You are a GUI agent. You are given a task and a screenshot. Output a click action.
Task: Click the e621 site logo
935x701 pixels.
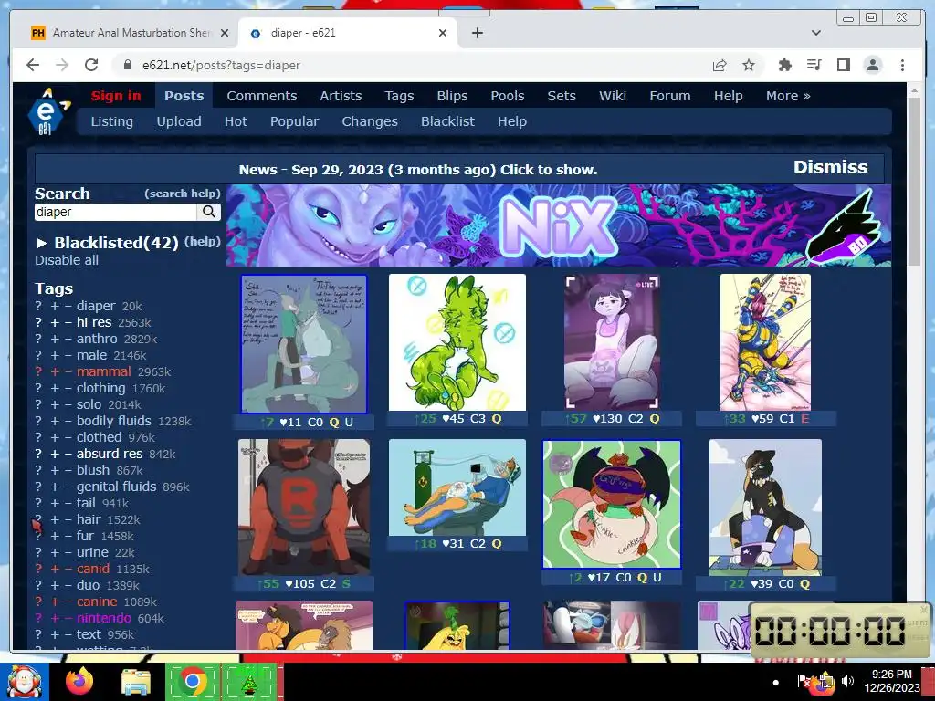point(47,111)
